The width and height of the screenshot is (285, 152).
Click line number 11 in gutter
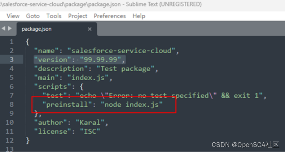(10, 131)
